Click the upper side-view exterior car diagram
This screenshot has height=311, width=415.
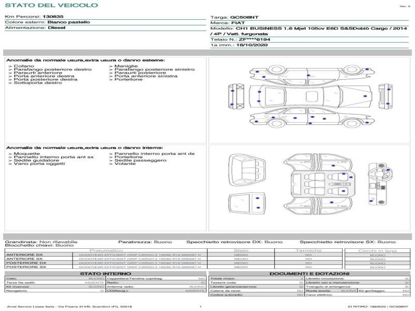point(312,75)
